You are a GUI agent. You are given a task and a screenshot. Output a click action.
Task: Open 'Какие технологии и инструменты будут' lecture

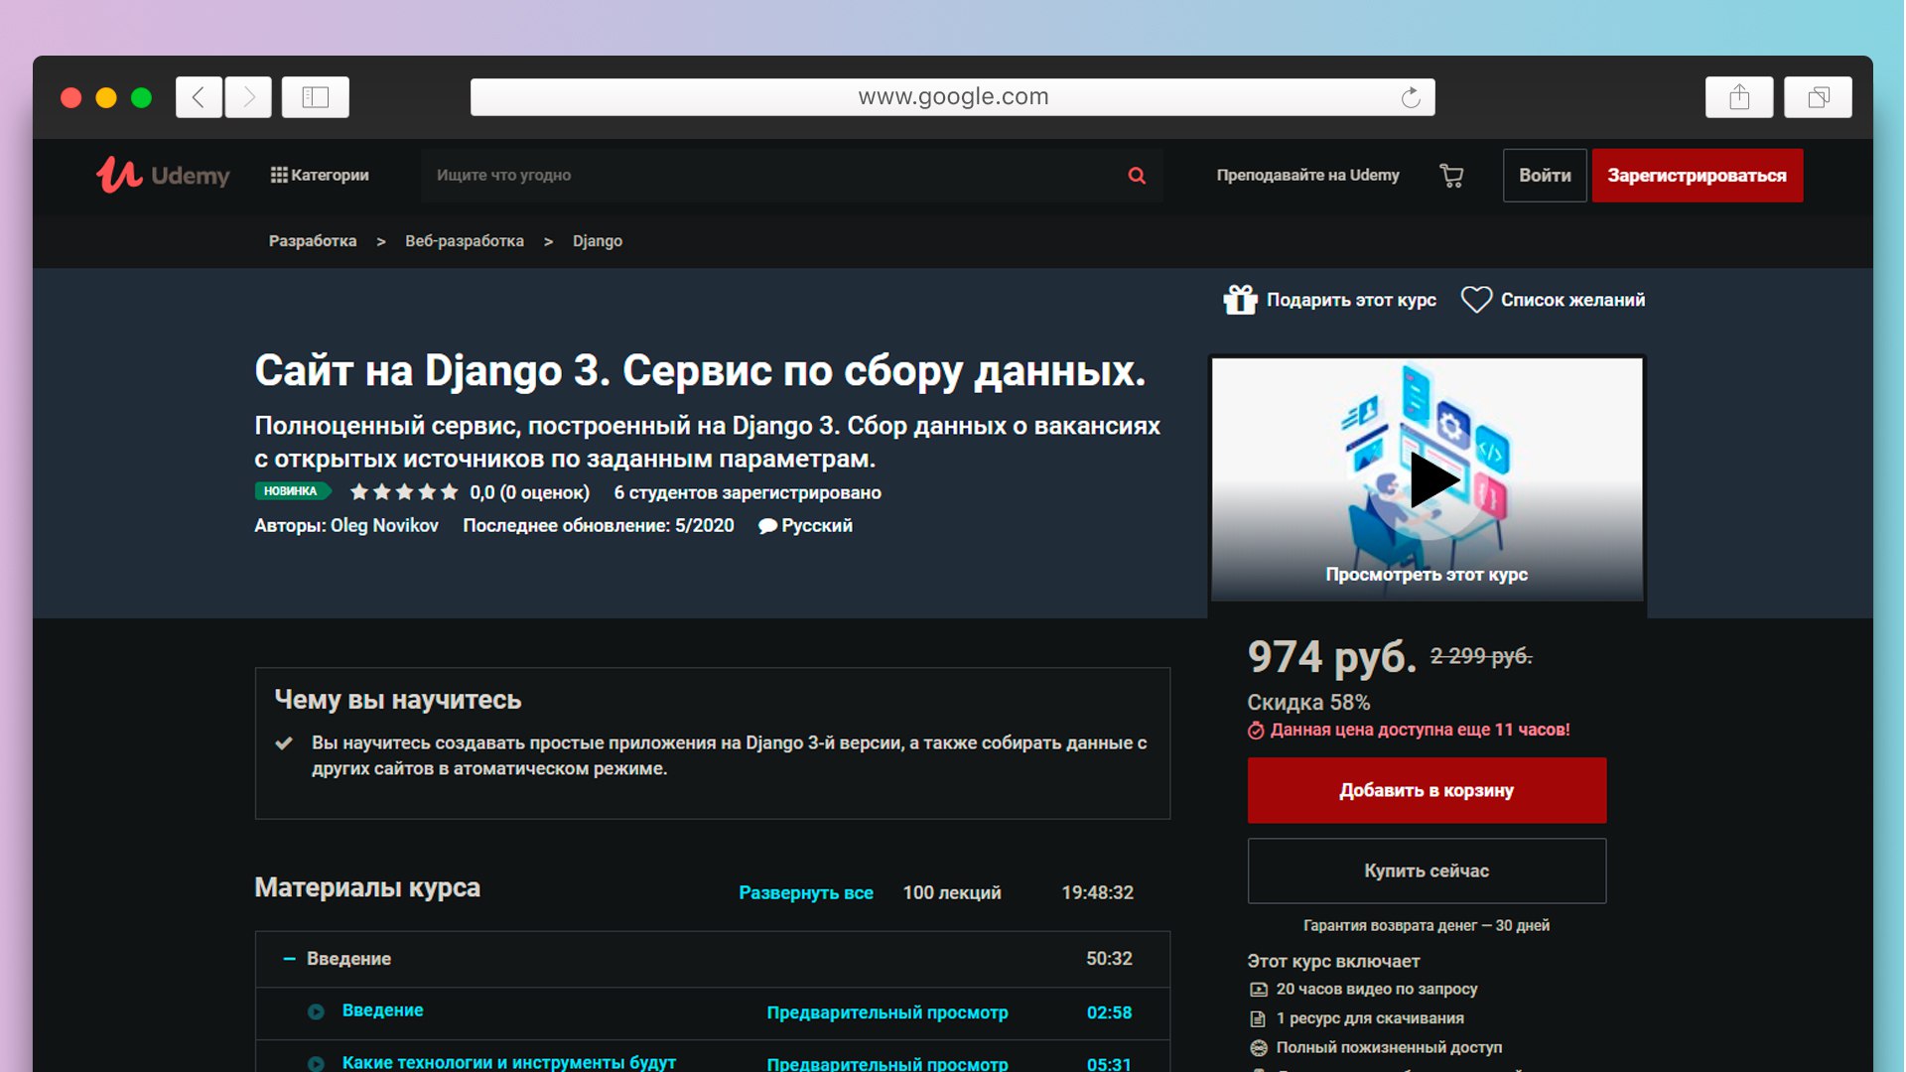[508, 1062]
